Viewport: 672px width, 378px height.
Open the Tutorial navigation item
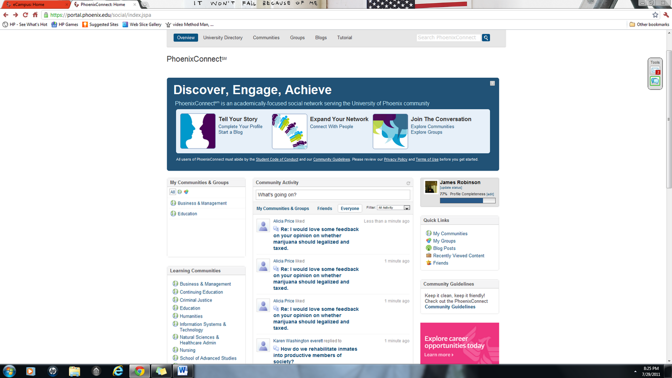pyautogui.click(x=344, y=38)
